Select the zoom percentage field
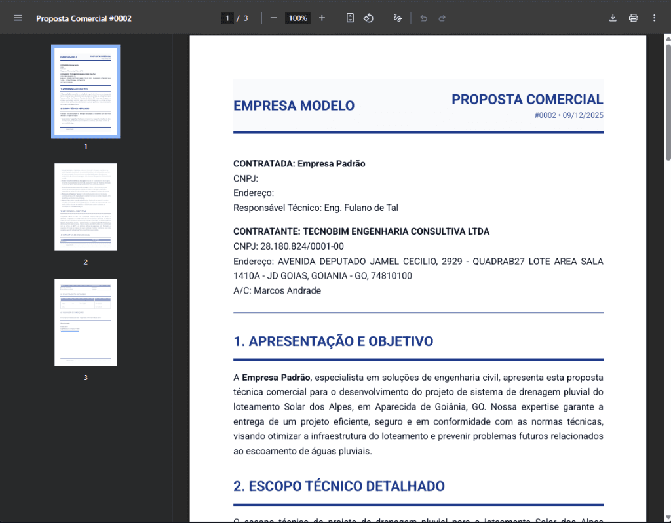 297,18
